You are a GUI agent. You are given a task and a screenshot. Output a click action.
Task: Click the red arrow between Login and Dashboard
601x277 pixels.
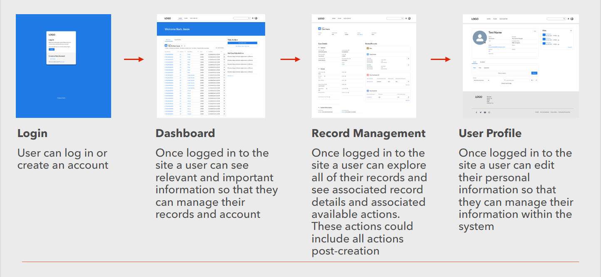click(134, 59)
